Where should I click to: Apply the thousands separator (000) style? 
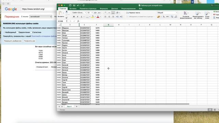[167, 17]
